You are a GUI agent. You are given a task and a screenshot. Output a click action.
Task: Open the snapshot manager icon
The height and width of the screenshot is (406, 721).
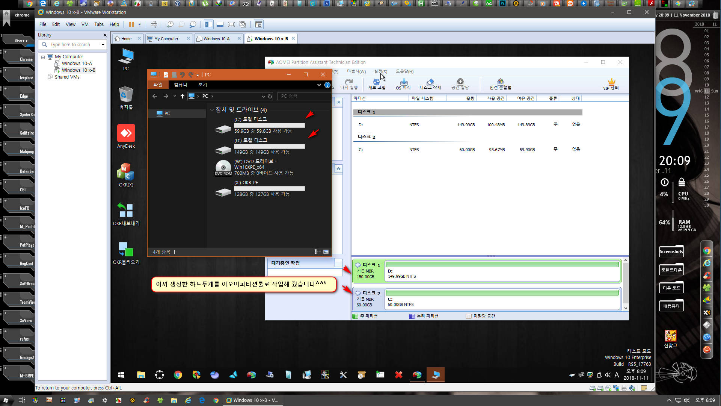pyautogui.click(x=193, y=24)
